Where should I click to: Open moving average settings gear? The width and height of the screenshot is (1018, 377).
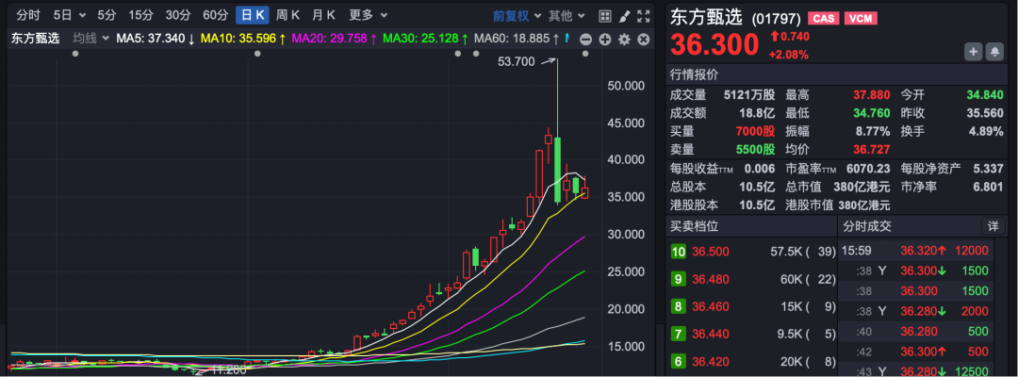coord(625,40)
